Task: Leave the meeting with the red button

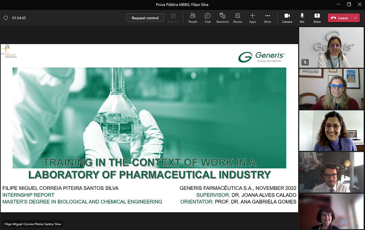Action: pos(340,18)
